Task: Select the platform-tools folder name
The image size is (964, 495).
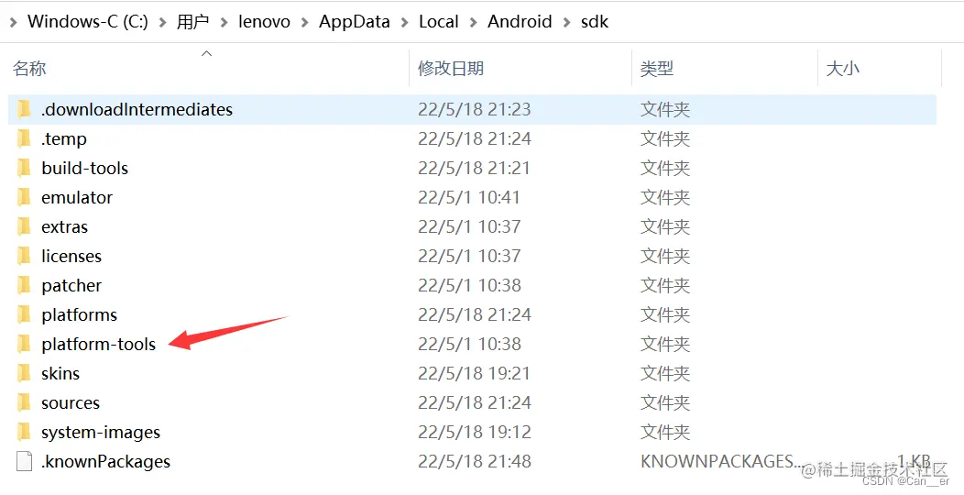Action: [x=98, y=344]
